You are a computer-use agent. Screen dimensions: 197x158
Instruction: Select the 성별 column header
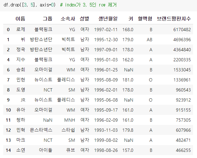click(x=84, y=18)
